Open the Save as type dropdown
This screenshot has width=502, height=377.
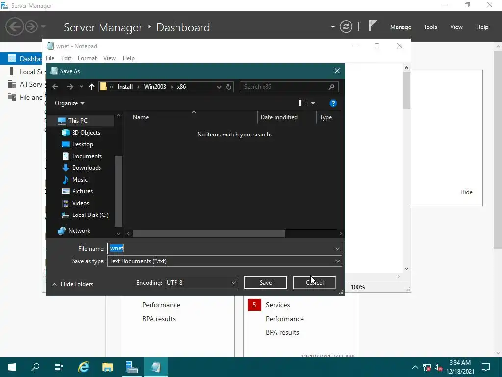click(x=225, y=261)
